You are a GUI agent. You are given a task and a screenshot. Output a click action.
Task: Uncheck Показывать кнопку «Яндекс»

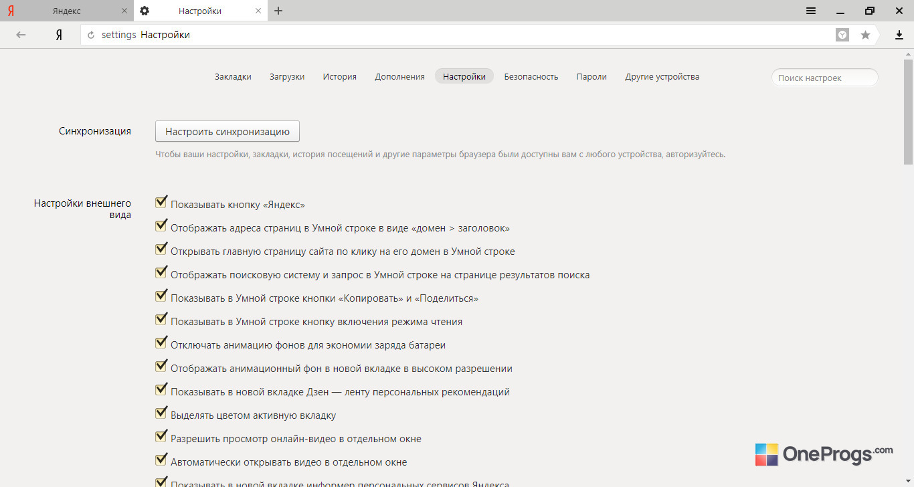pyautogui.click(x=161, y=203)
